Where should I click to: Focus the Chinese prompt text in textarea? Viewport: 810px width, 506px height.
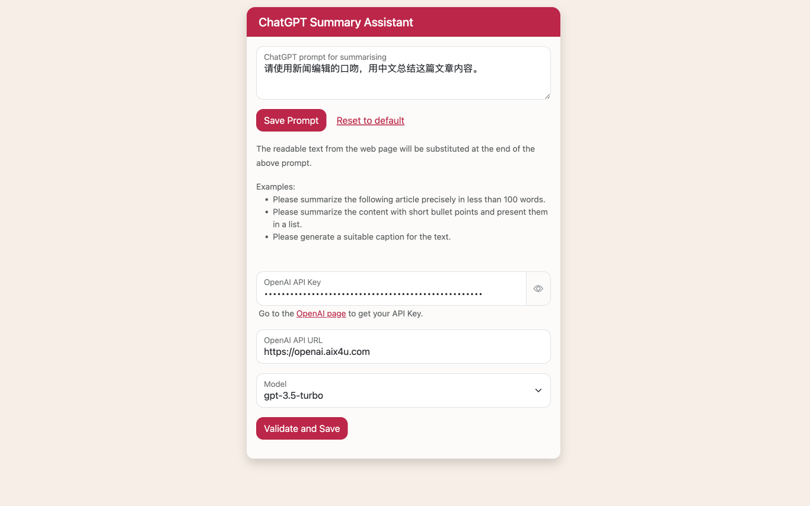pyautogui.click(x=371, y=69)
